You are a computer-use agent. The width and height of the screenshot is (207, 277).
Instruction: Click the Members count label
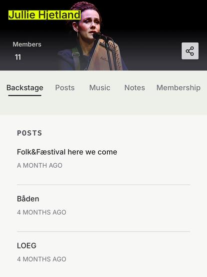coord(27,44)
